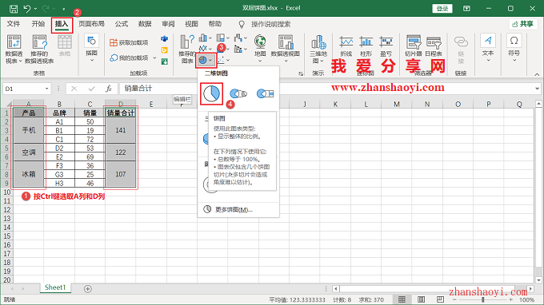Open the Text (文本) group menu
544x305 pixels.
[488, 48]
